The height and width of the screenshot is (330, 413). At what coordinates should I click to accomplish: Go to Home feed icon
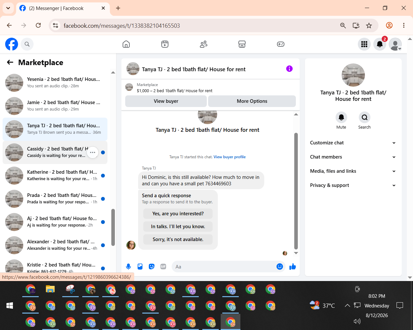pos(126,44)
